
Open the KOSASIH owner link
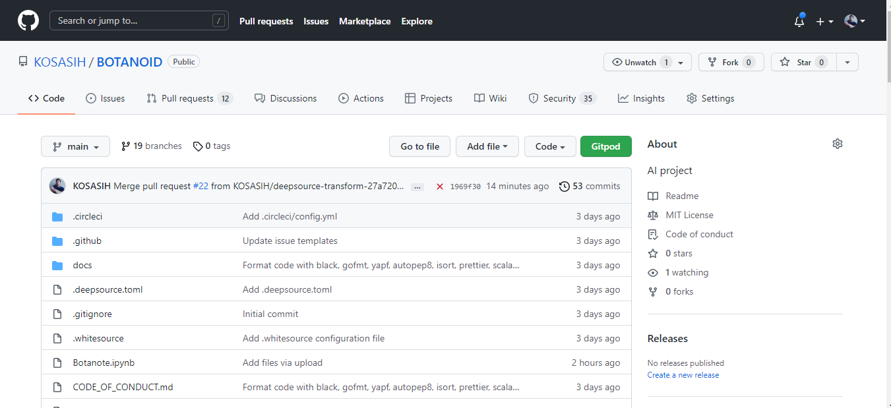coord(60,62)
